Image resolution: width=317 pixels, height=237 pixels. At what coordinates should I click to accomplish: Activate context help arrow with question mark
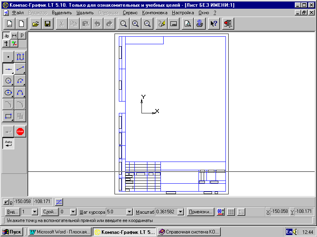[x=214, y=24]
